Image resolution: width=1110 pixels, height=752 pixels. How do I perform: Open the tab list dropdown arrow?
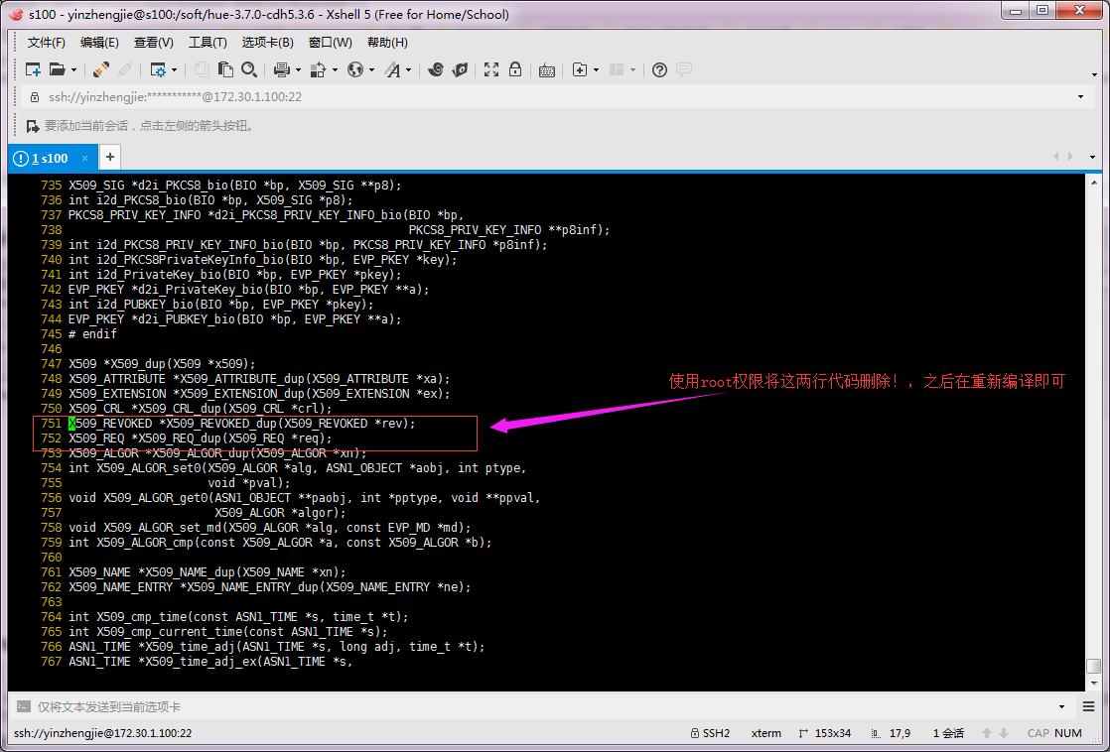[1093, 157]
